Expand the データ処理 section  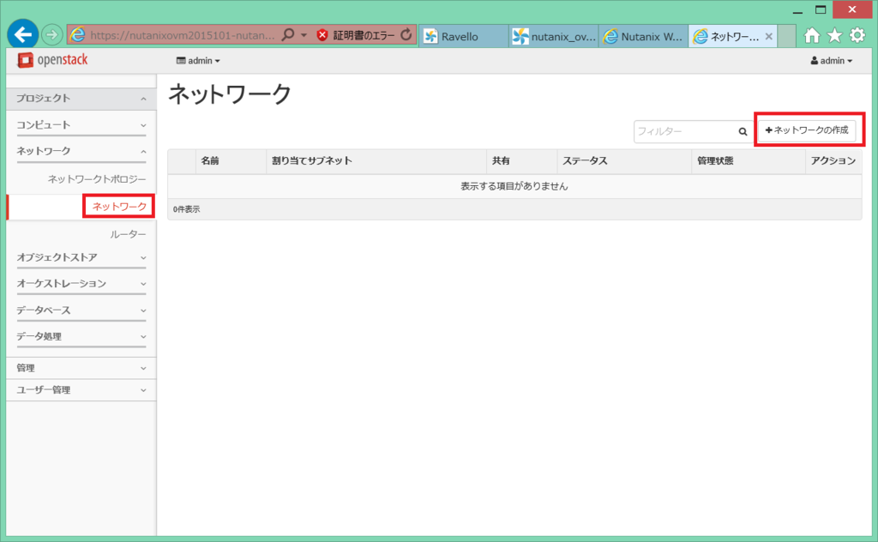point(81,336)
